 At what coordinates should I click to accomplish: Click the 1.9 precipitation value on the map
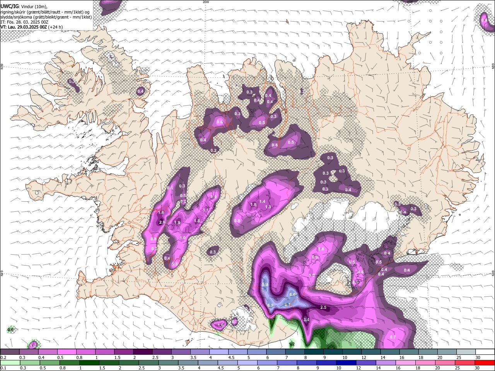click(x=178, y=223)
